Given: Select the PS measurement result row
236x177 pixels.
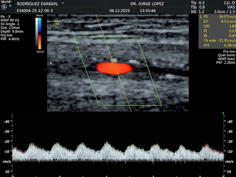Looking at the screenshot, I should (x=217, y=16).
